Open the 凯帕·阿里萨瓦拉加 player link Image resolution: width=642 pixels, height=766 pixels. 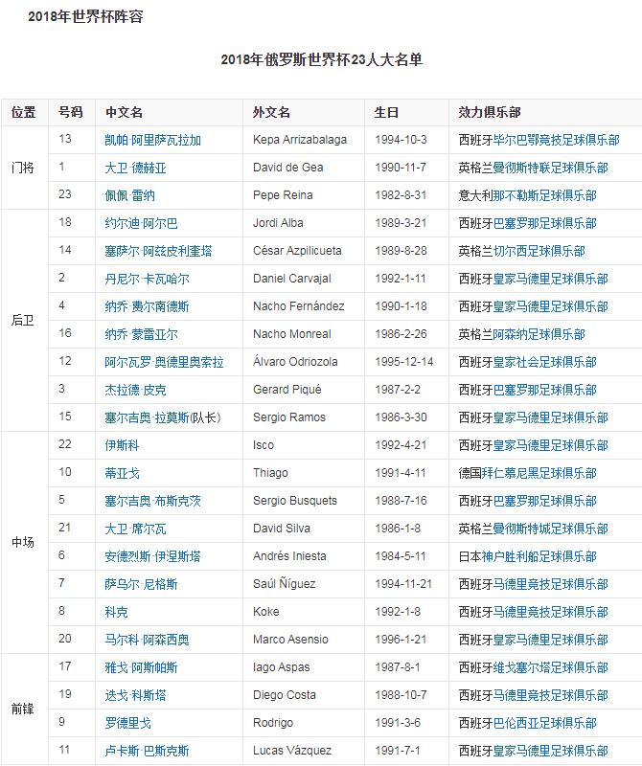(153, 140)
